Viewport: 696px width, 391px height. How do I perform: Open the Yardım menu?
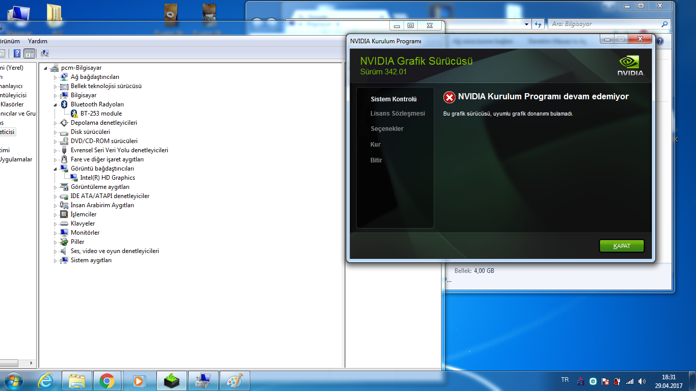38,41
